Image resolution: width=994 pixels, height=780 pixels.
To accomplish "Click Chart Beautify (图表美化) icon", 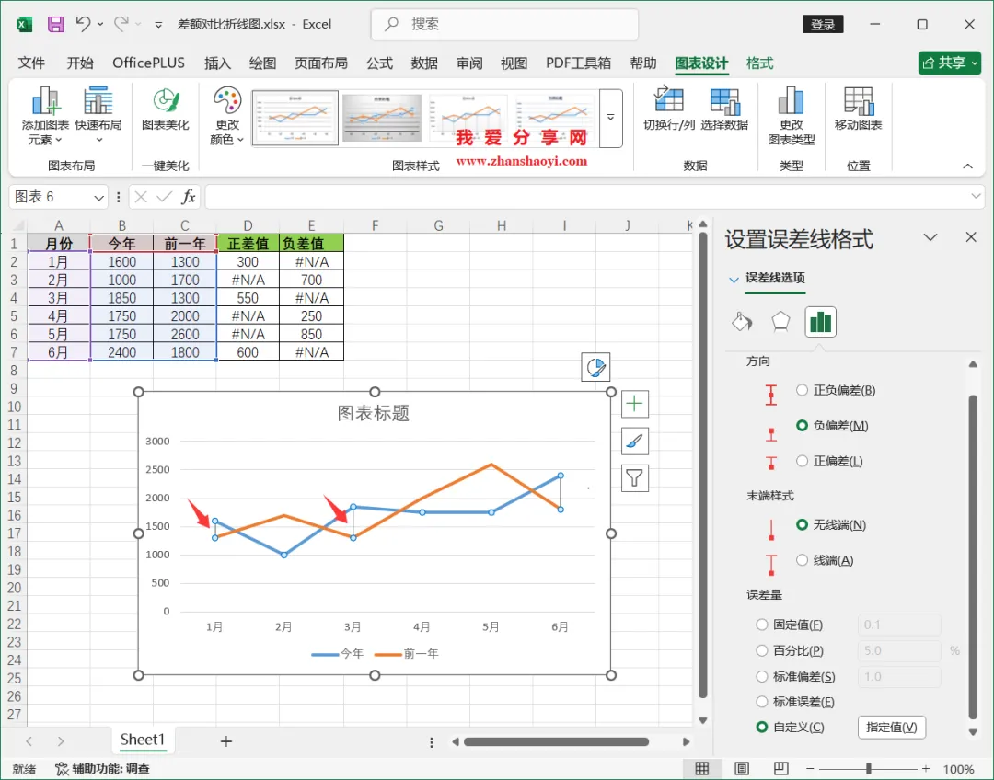I will (166, 109).
